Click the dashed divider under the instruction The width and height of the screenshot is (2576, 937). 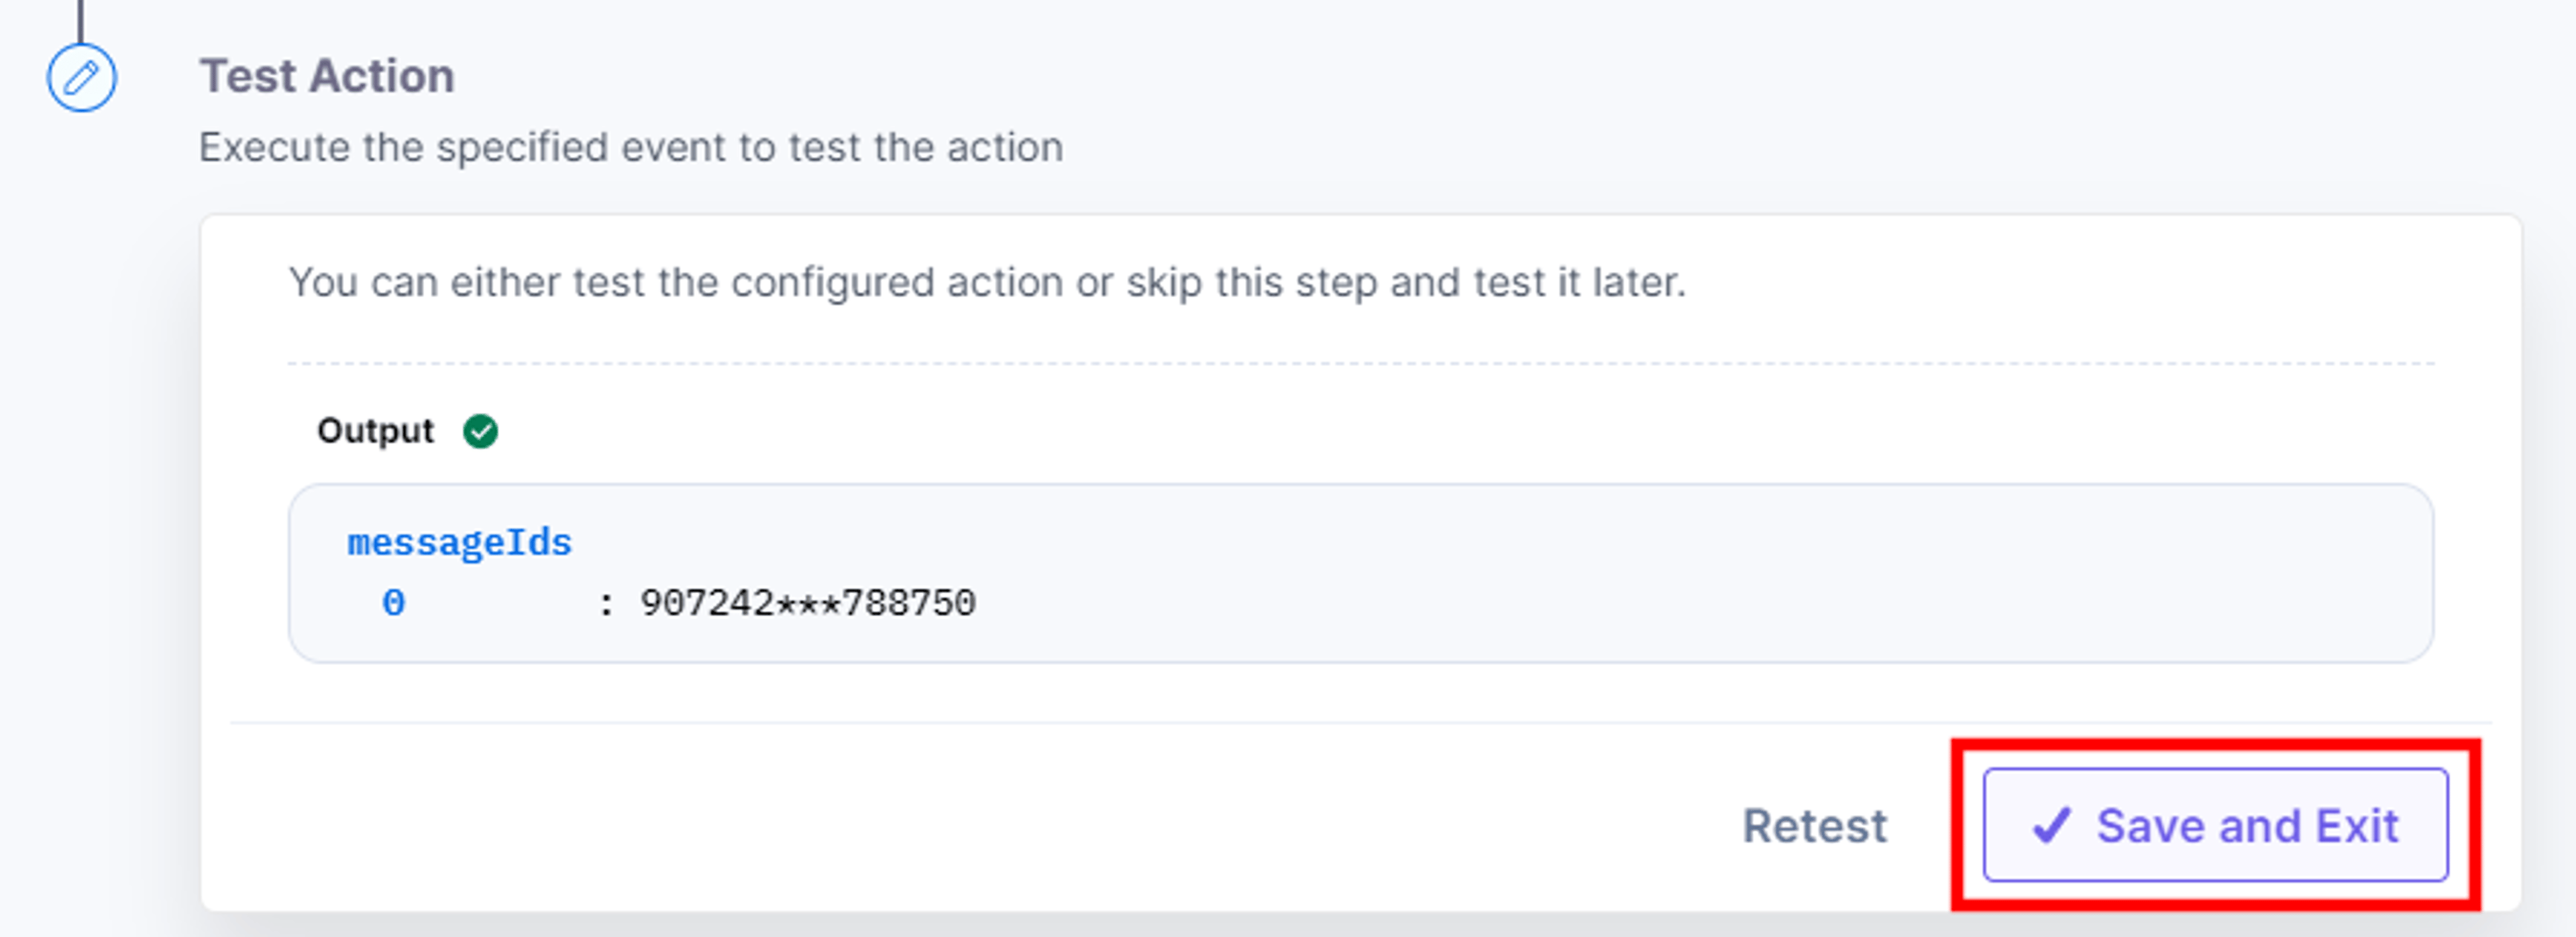(x=1360, y=364)
